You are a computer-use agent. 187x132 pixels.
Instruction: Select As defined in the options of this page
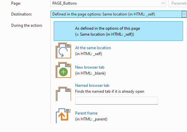click(118, 31)
